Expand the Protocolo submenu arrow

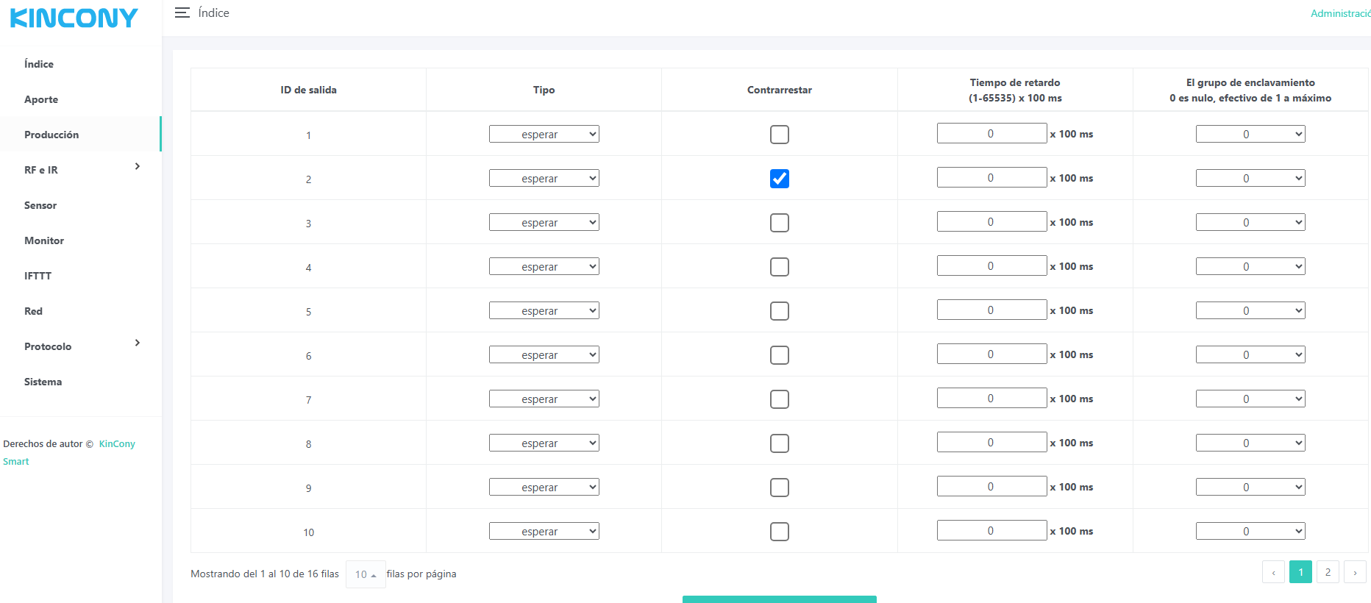(x=138, y=343)
